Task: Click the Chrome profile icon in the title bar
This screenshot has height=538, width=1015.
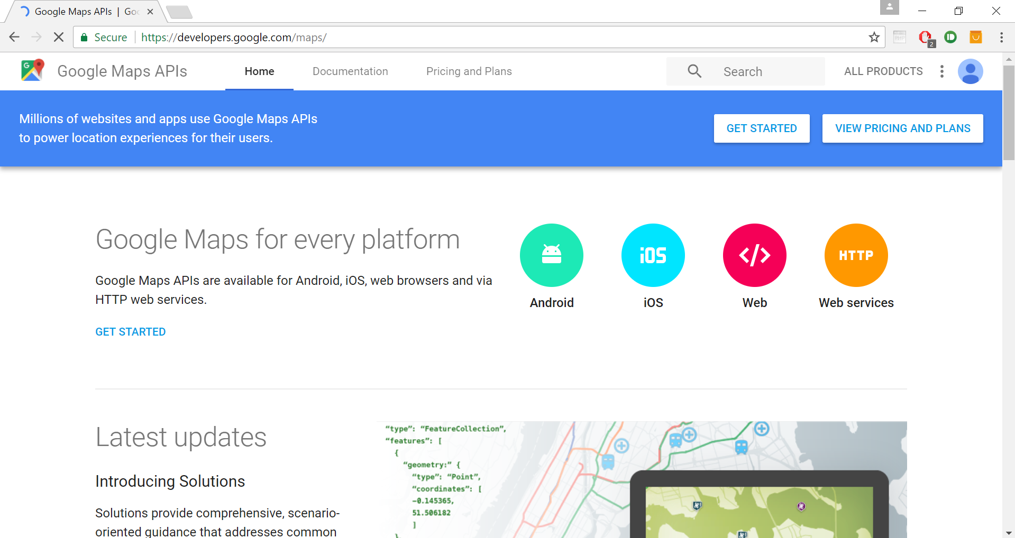Action: pyautogui.click(x=890, y=7)
